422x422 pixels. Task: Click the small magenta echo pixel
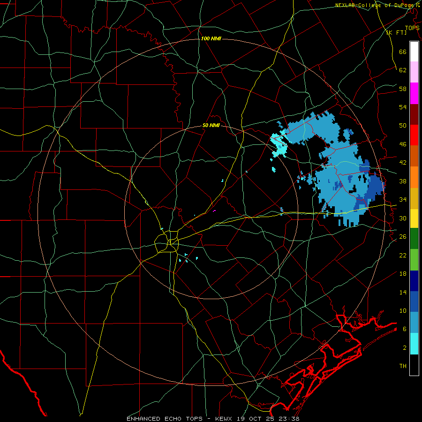[214, 211]
